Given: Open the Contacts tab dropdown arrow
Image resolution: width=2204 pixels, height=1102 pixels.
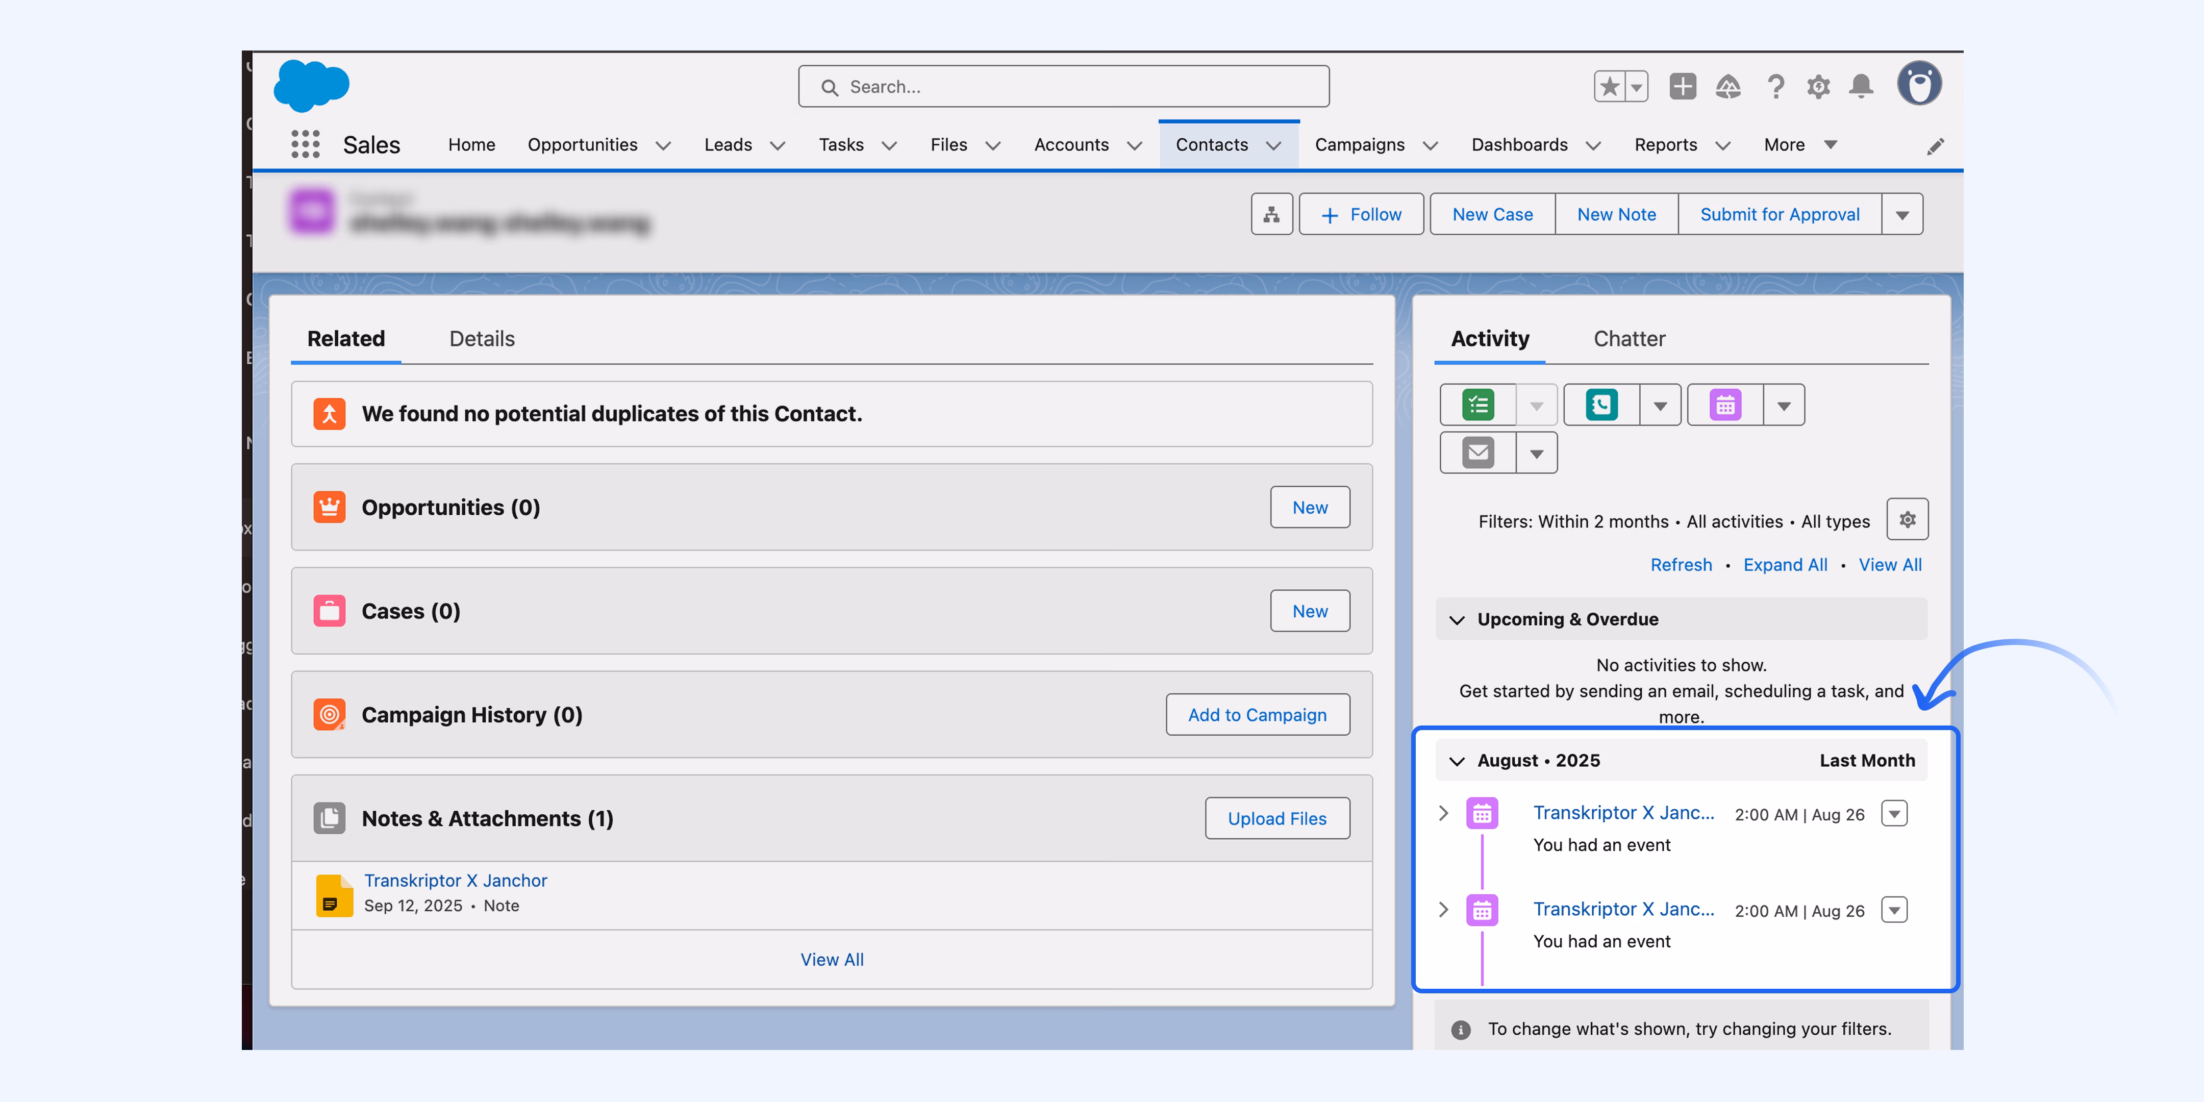Looking at the screenshot, I should coord(1274,145).
